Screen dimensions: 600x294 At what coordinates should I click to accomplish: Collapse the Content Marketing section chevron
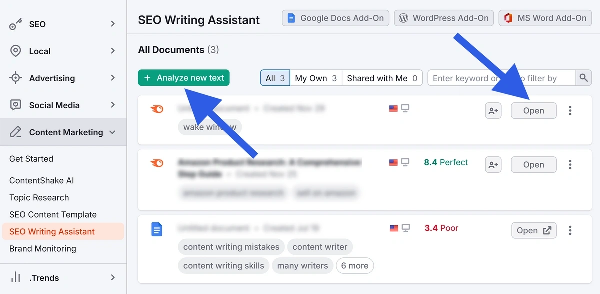tap(112, 132)
